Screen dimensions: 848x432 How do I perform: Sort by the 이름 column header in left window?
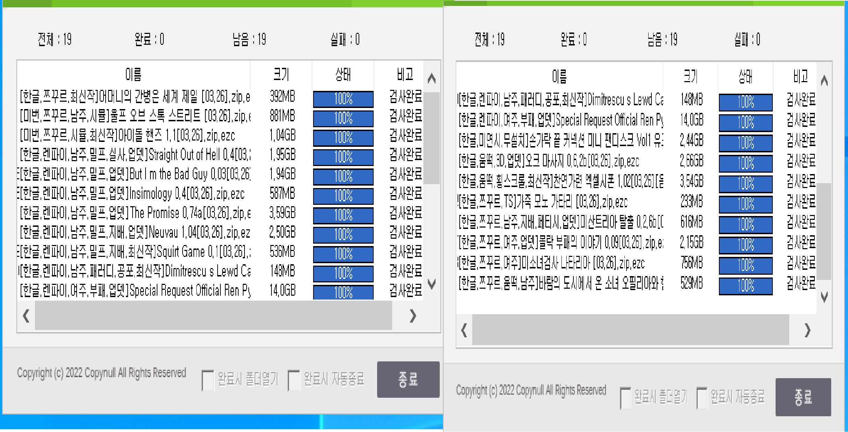click(x=133, y=73)
